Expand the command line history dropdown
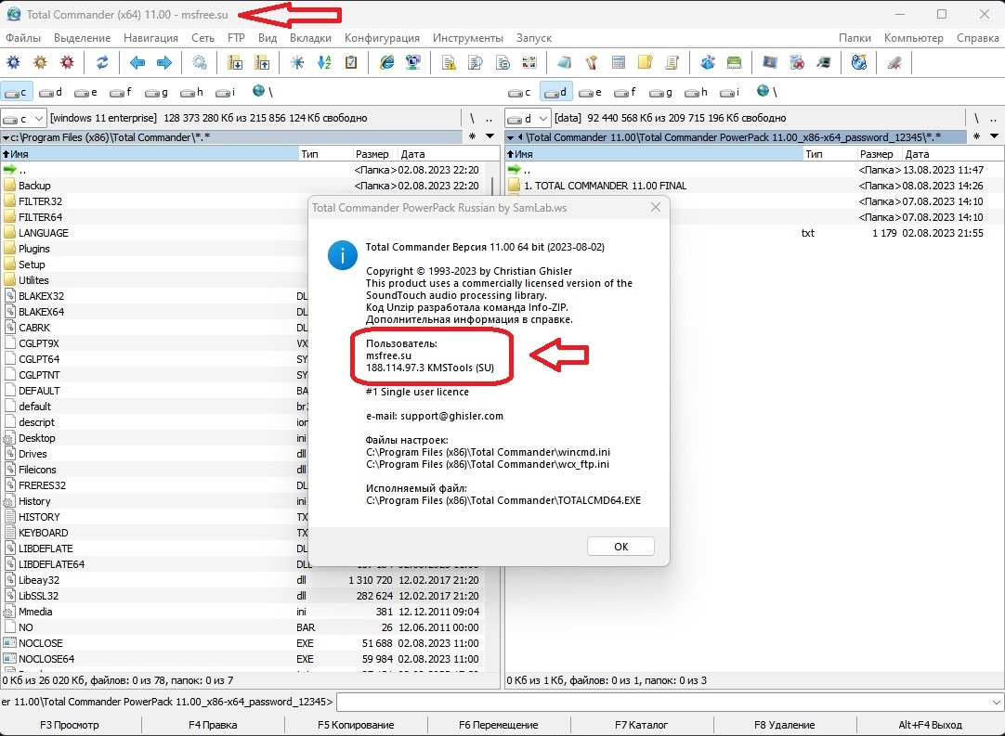The width and height of the screenshot is (1005, 736). pyautogui.click(x=997, y=702)
